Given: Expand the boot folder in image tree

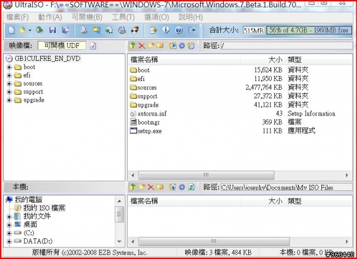Looking at the screenshot, I should [9, 67].
